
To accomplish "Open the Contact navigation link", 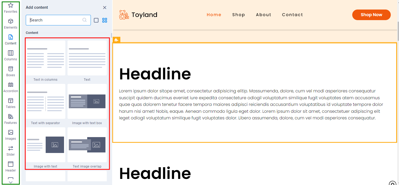I will [x=292, y=15].
